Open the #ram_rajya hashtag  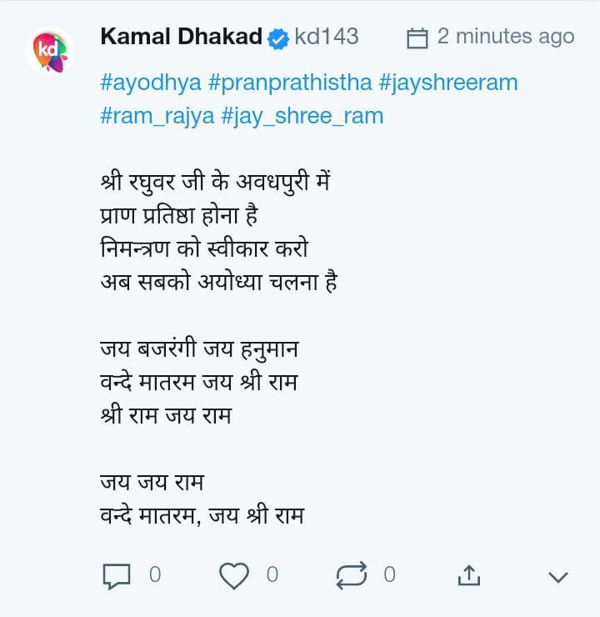pos(157,115)
